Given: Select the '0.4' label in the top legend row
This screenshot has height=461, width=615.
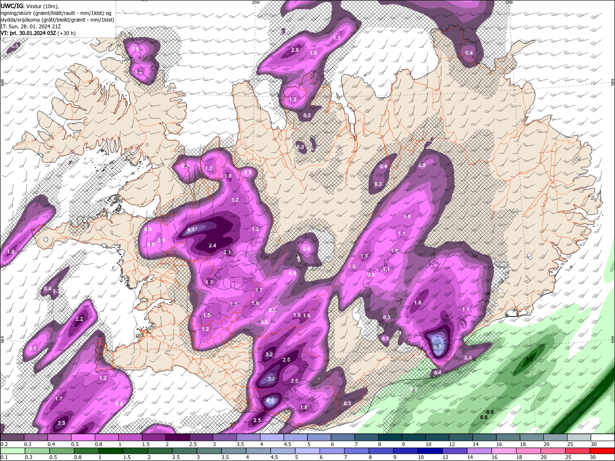Looking at the screenshot, I should (51, 444).
